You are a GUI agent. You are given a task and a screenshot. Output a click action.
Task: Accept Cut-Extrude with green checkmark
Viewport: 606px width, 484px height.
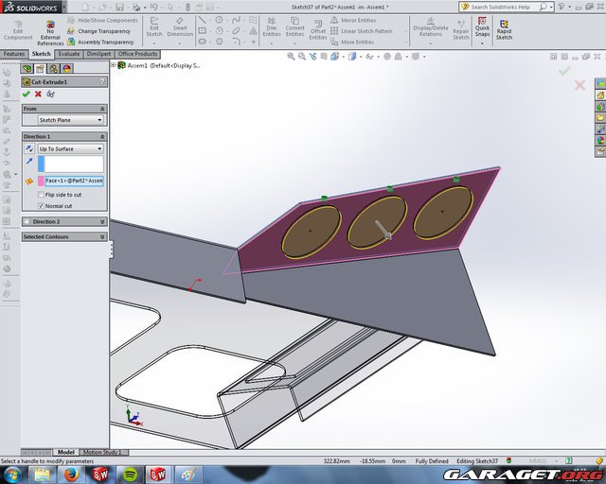26,94
